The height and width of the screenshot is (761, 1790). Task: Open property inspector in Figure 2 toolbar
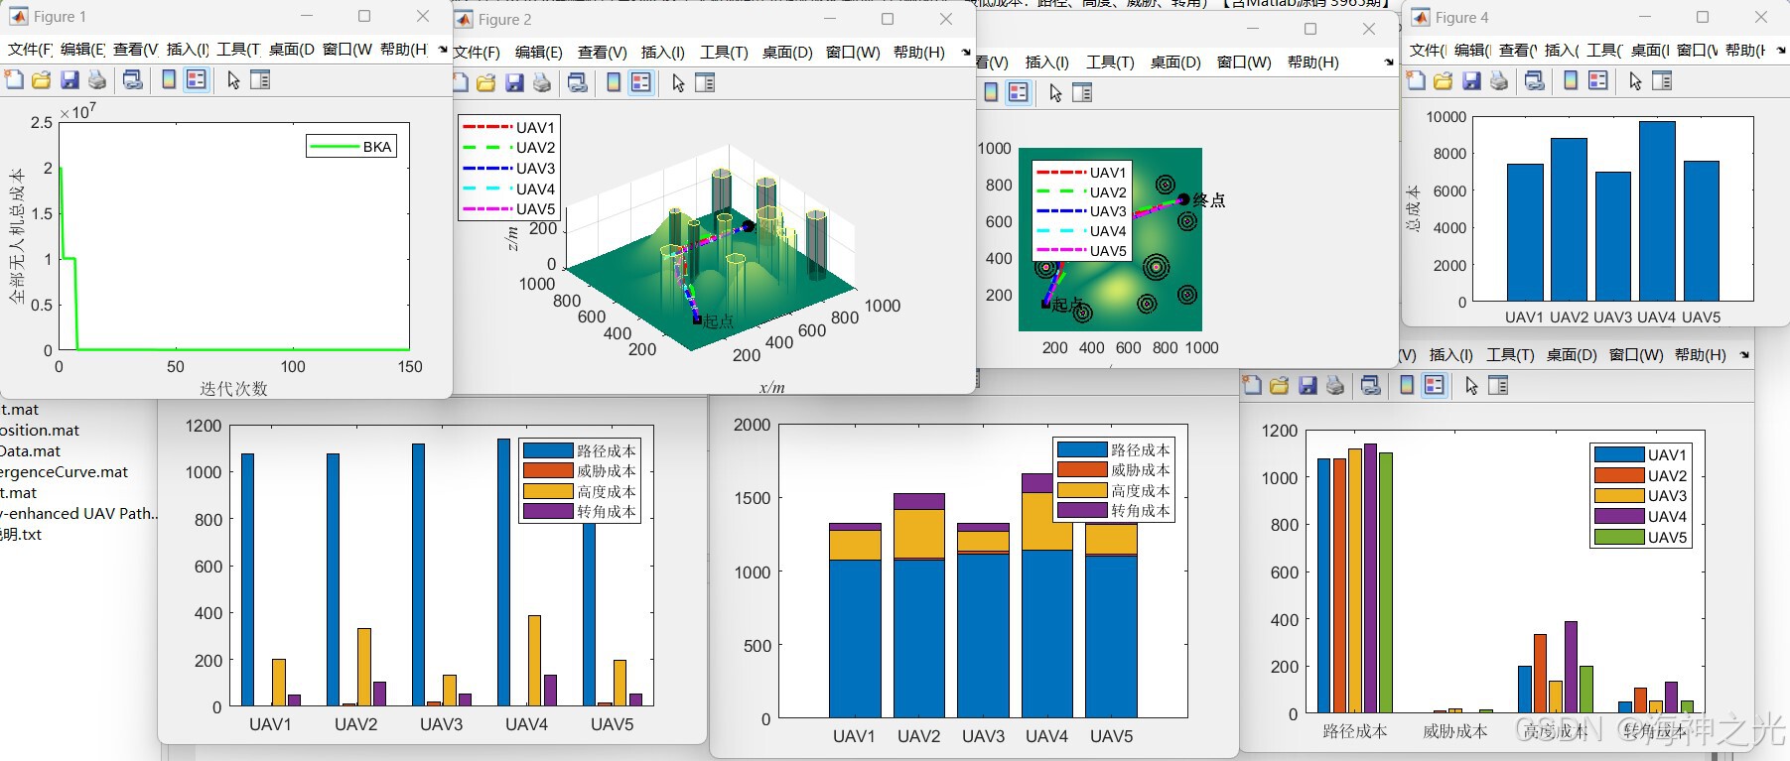(x=705, y=82)
